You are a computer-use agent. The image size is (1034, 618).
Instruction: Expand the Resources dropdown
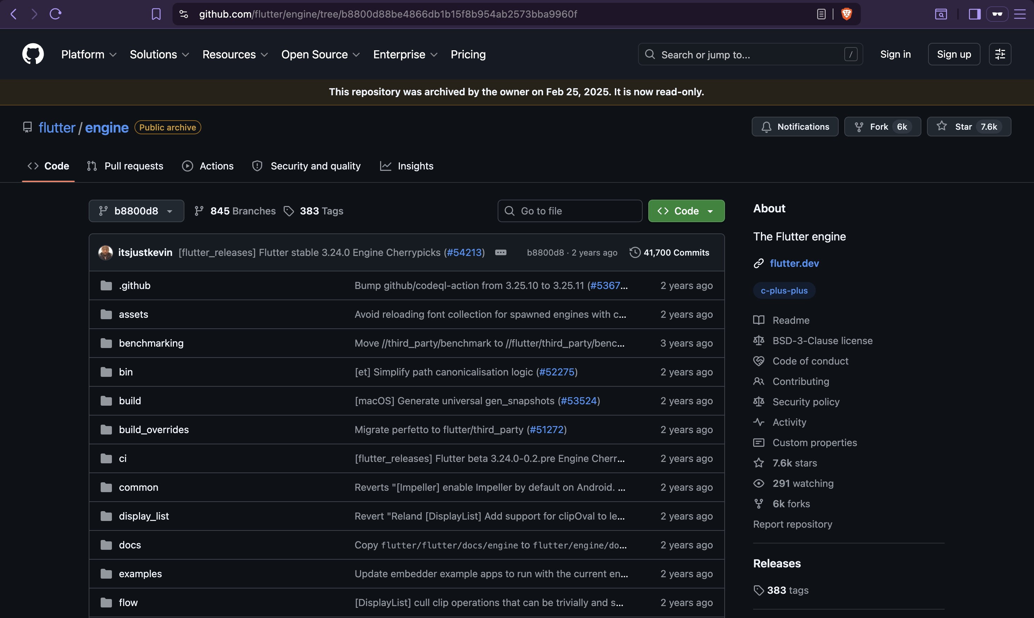coord(235,54)
